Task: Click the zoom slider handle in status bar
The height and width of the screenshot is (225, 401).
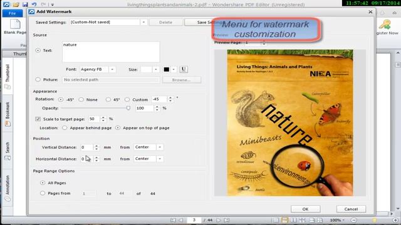Action: (x=375, y=220)
